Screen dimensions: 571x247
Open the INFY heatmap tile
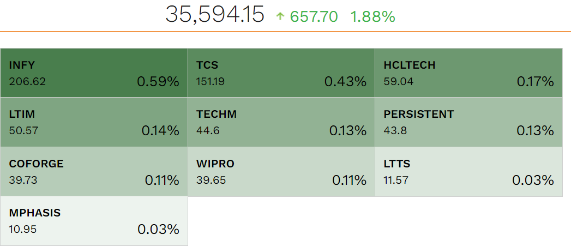pyautogui.click(x=94, y=73)
